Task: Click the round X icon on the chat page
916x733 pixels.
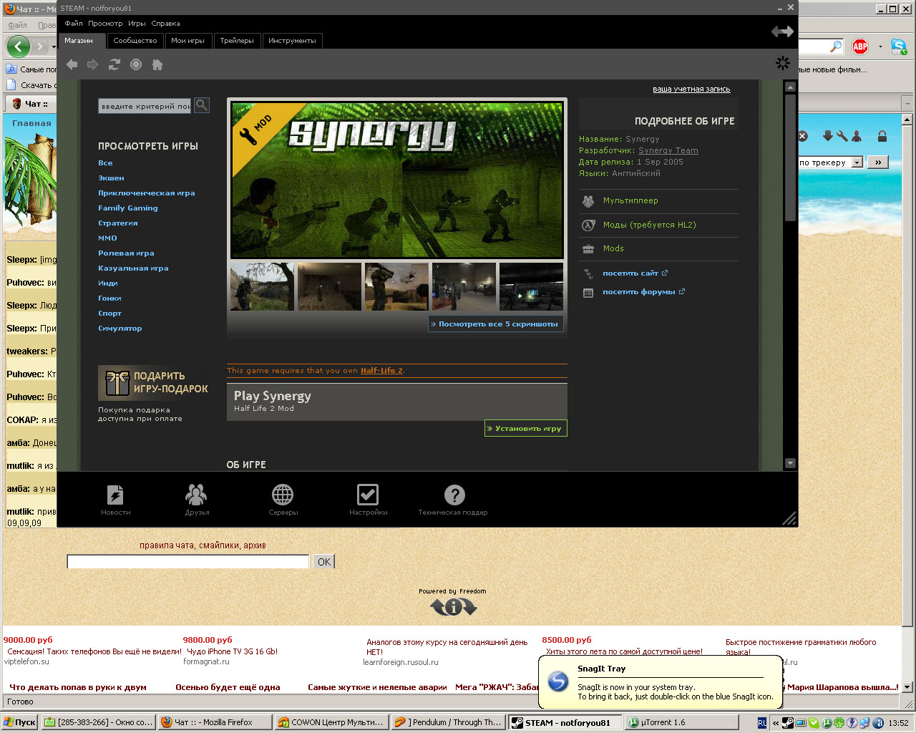Action: (x=802, y=136)
